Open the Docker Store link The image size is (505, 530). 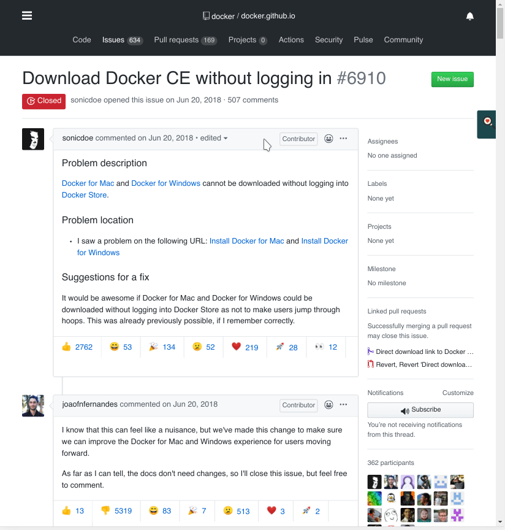[x=84, y=195]
